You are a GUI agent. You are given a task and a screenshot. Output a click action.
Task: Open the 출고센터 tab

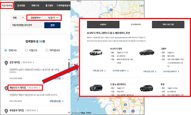[49, 6]
